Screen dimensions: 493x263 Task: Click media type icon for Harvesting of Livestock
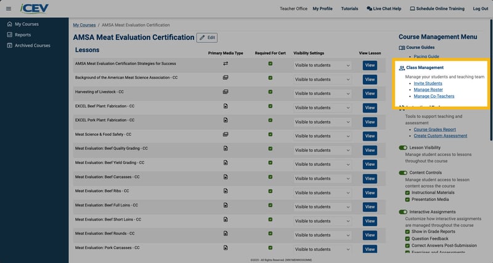point(226,92)
